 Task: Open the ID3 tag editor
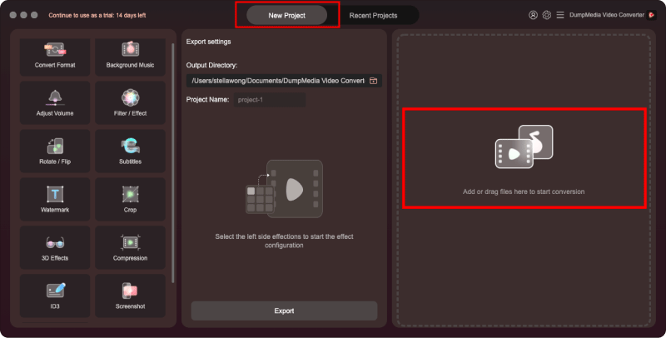pos(55,296)
